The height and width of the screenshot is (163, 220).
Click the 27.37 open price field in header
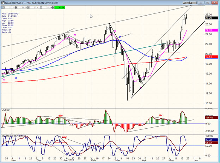coord(12,7)
